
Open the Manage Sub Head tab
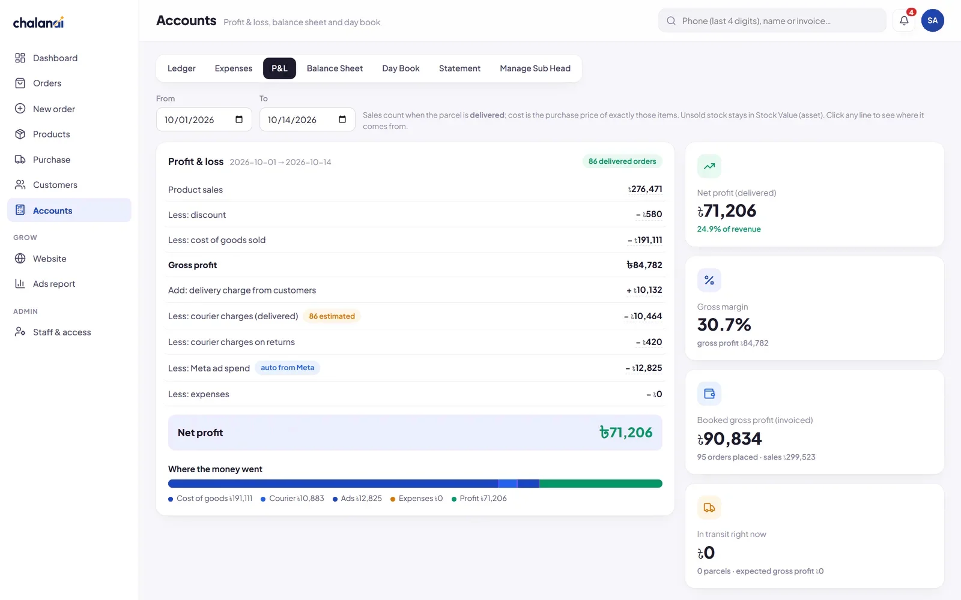[535, 68]
